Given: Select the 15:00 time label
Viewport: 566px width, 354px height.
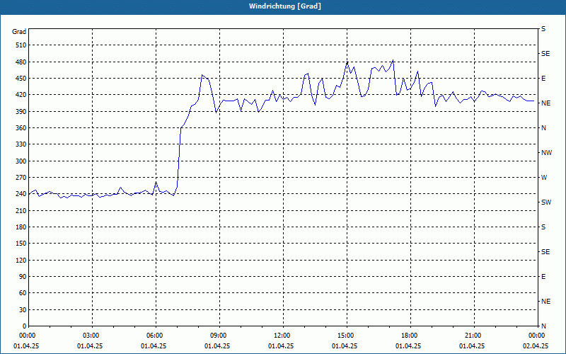Looking at the screenshot, I should [347, 336].
